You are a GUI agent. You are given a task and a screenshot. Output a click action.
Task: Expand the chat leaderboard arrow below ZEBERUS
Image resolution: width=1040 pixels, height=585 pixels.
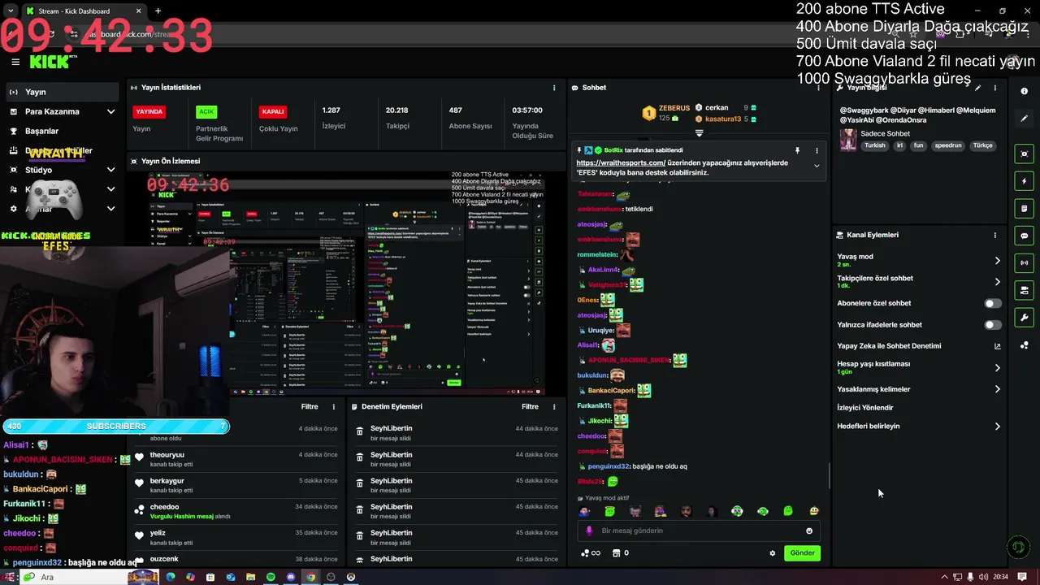[699, 132]
